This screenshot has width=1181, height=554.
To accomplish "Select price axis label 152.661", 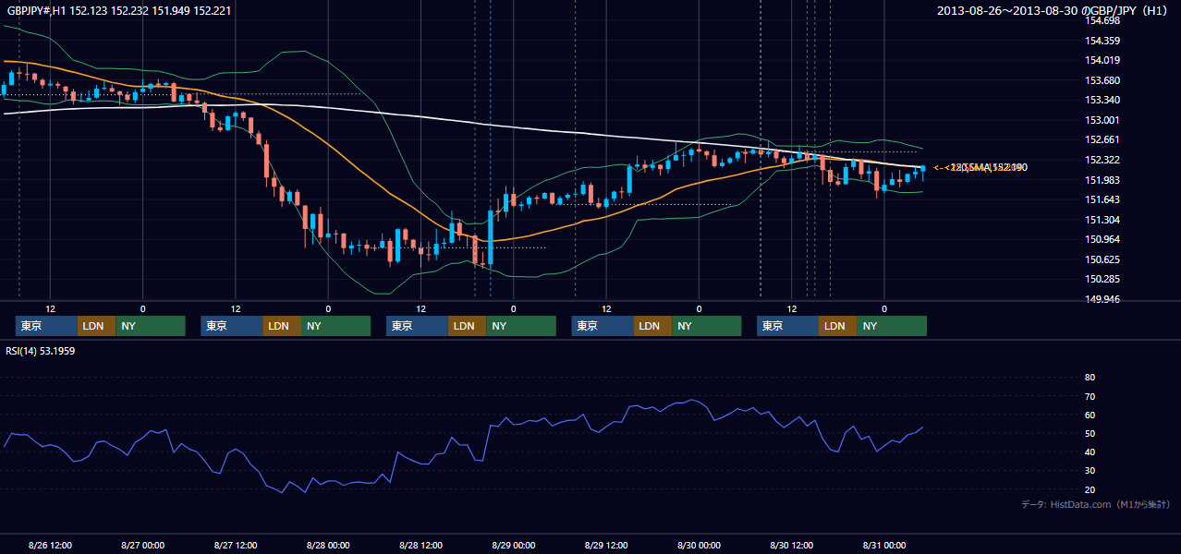I will coord(1102,139).
